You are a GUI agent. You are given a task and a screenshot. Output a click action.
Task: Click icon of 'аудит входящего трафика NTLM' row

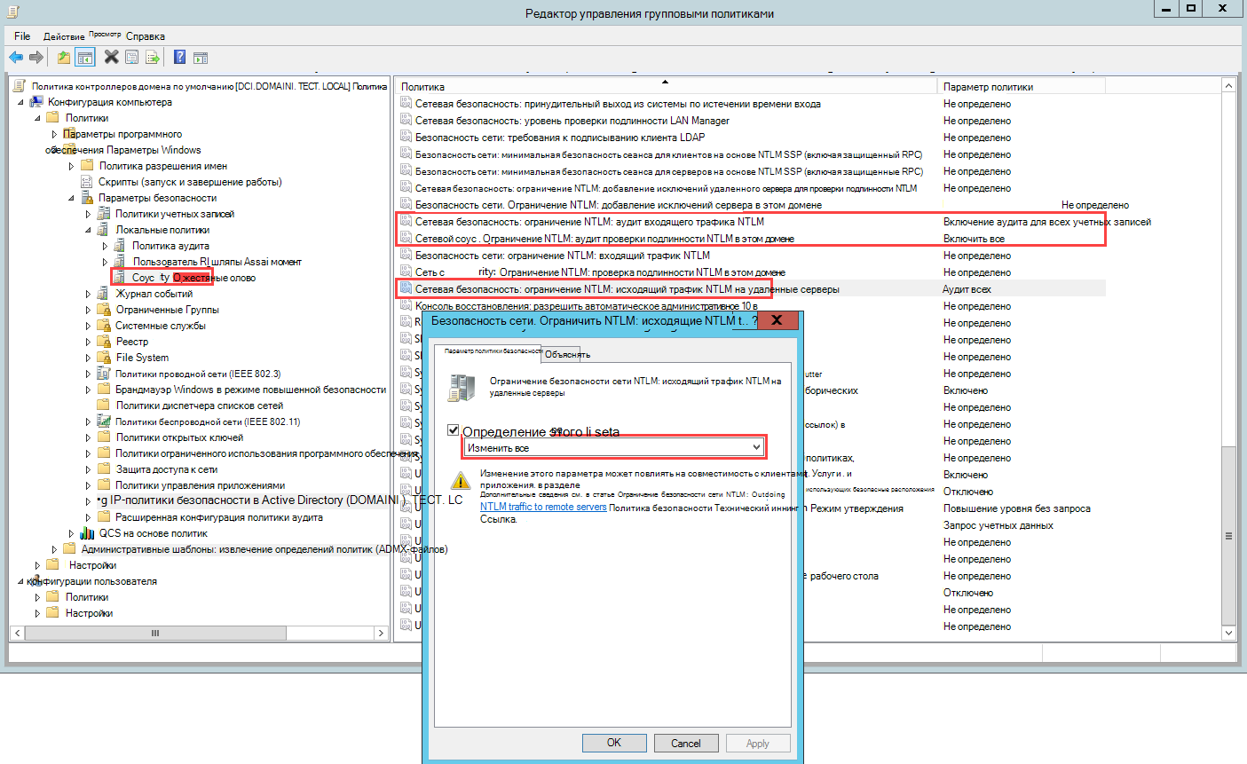(406, 222)
